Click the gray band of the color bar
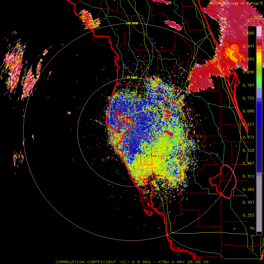Screen dimensions: 264x264 pyautogui.click(x=259, y=204)
